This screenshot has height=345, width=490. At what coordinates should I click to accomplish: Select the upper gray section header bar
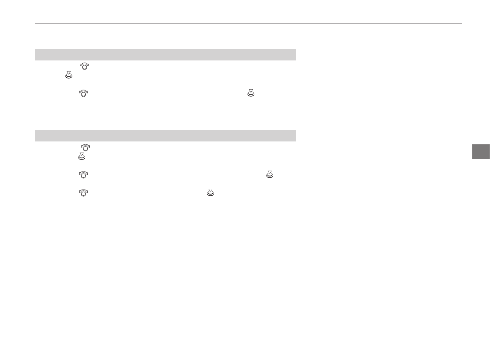pyautogui.click(x=165, y=55)
